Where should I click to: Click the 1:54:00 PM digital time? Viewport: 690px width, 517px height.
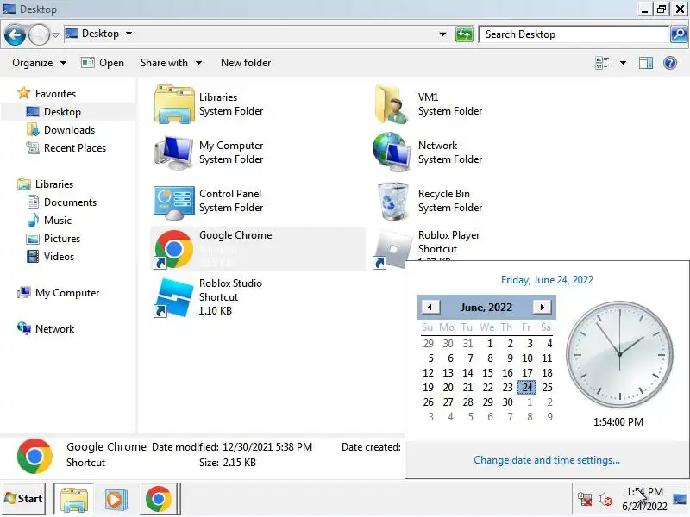[x=618, y=422]
